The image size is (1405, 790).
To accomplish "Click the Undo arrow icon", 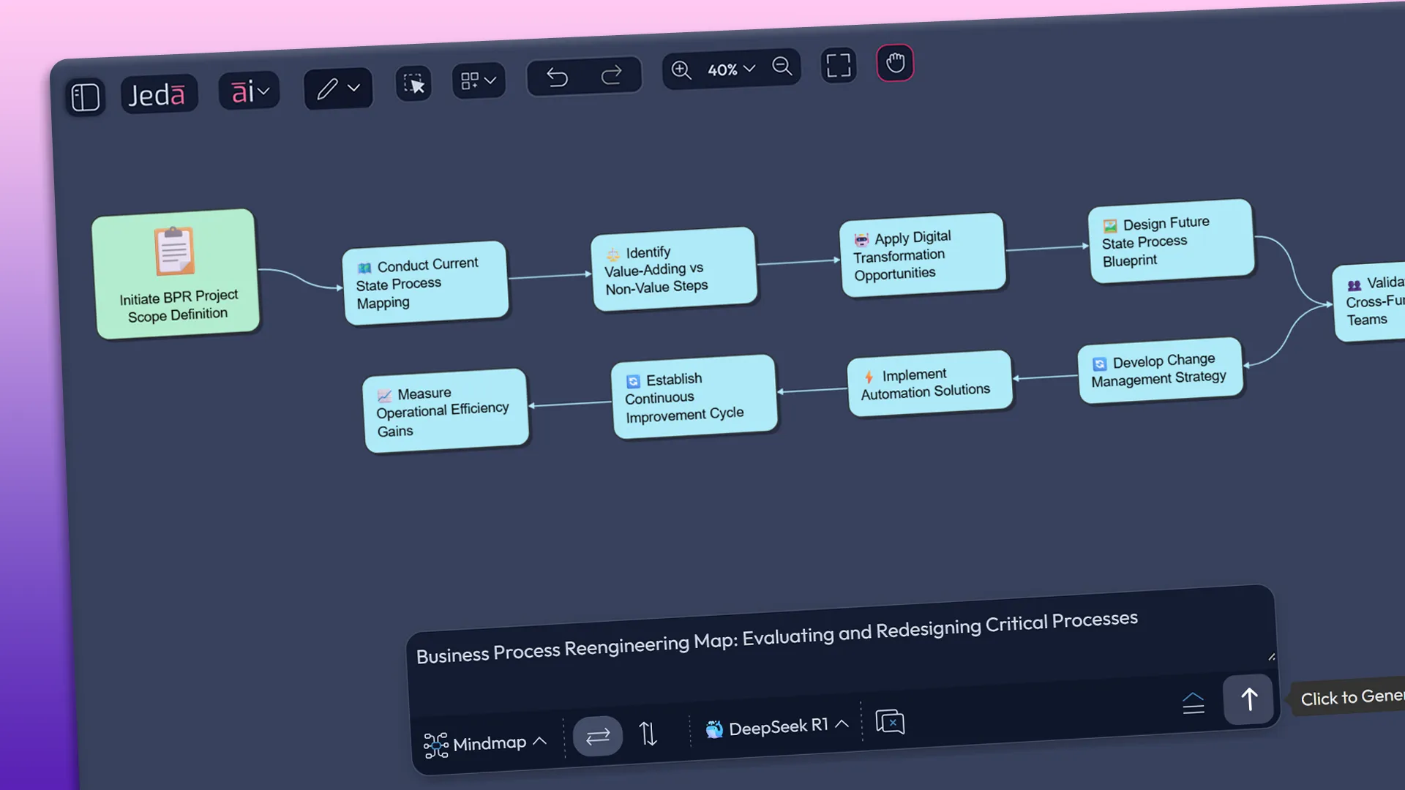I will pos(558,75).
